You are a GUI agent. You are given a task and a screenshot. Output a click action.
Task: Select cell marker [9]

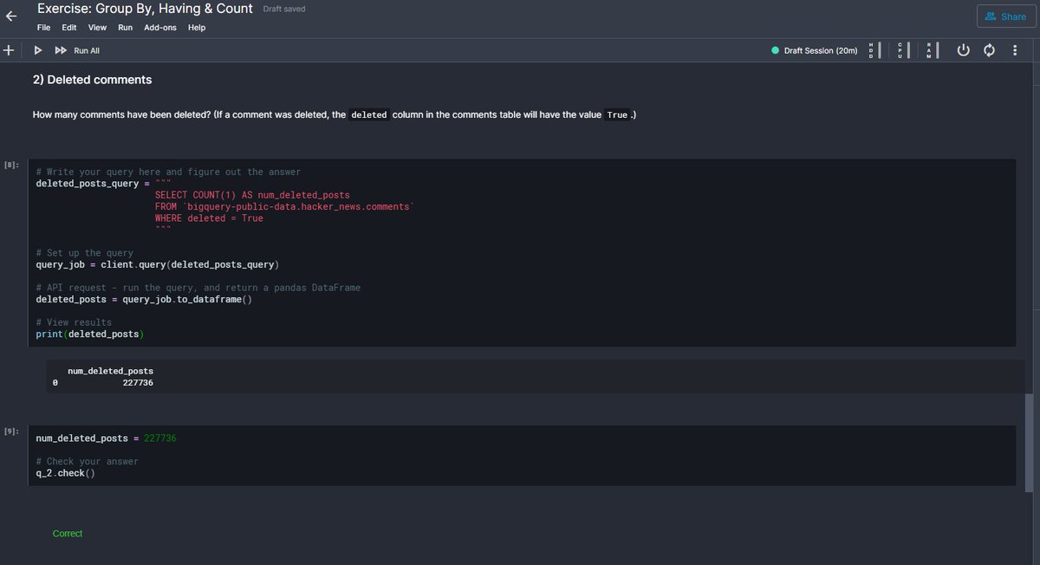click(11, 432)
